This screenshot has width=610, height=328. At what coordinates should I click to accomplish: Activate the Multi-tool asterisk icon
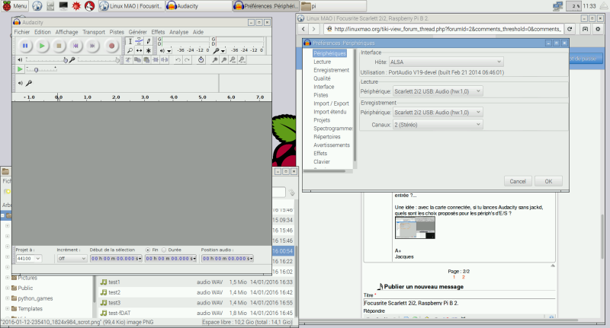click(x=149, y=50)
